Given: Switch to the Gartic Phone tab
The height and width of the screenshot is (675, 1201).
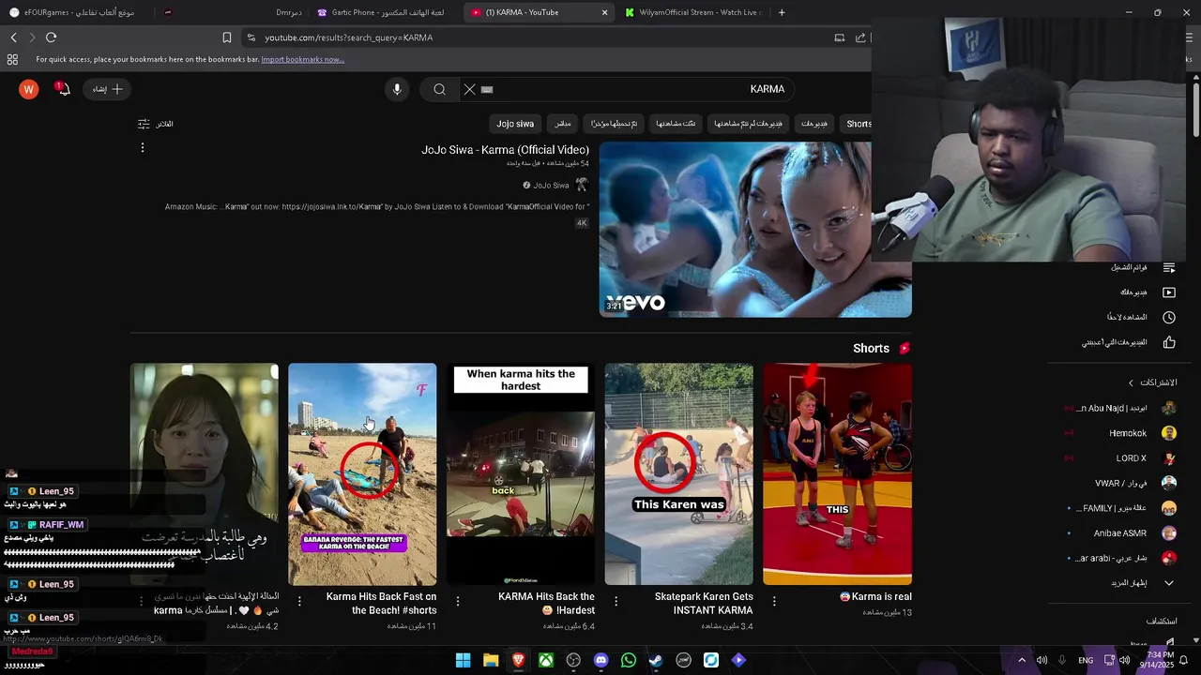Looking at the screenshot, I should (385, 12).
